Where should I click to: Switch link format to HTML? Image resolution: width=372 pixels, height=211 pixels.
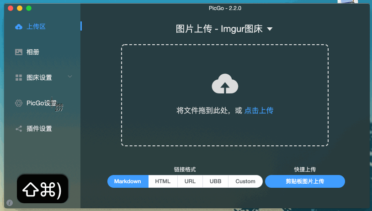point(163,181)
